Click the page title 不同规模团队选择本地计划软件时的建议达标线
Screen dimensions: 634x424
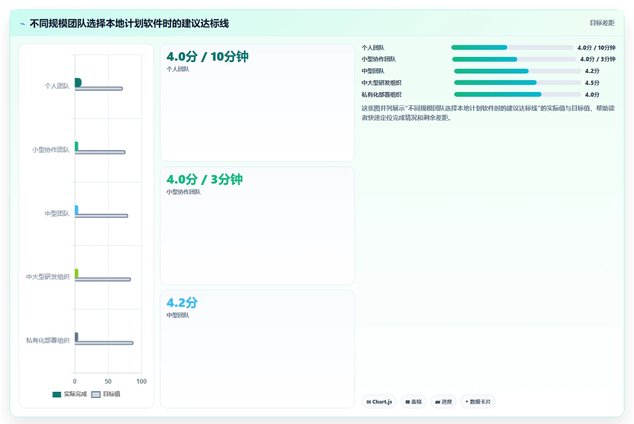tap(129, 24)
